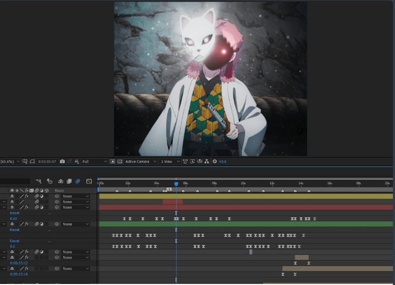
Task: Collapse the red layer's properties chevron
Action: pyautogui.click(x=4, y=208)
